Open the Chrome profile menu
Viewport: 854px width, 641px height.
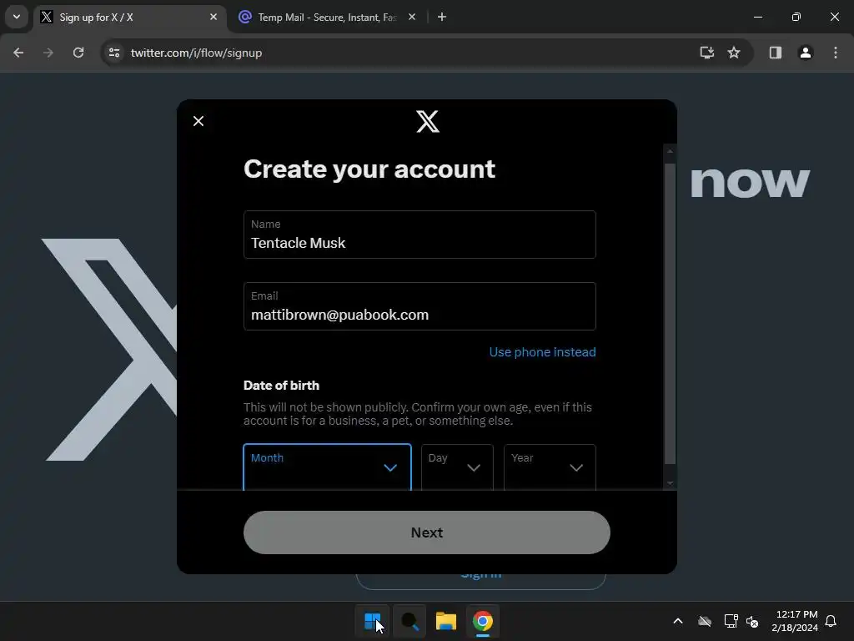point(805,53)
